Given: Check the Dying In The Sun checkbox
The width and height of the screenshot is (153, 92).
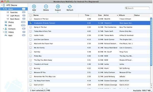Looking at the screenshot, I should pos(31,27).
